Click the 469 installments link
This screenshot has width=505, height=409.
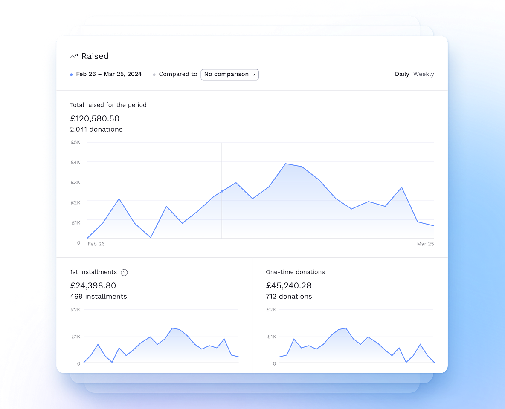coord(98,296)
